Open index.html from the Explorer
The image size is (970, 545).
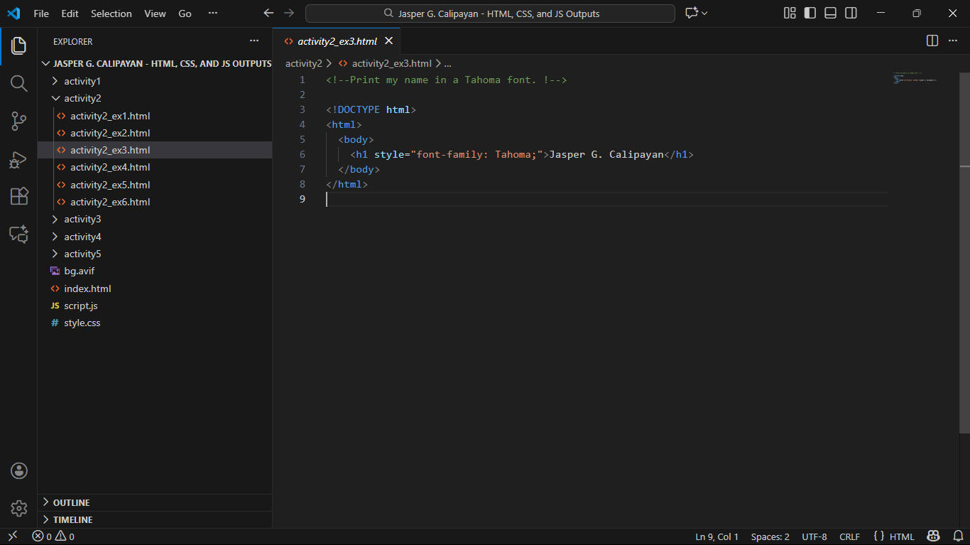(x=87, y=288)
